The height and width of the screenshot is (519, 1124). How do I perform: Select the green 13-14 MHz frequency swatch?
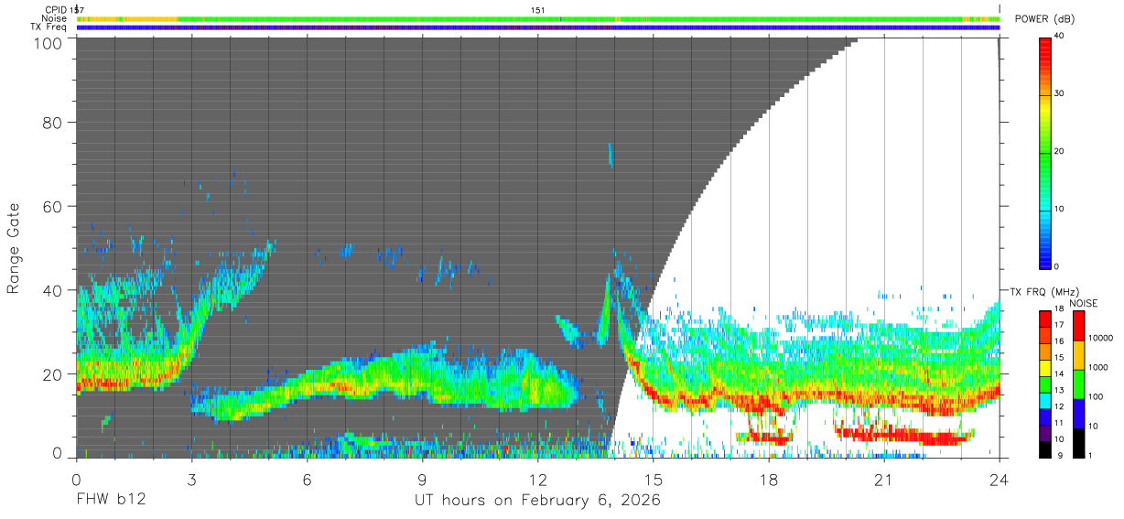(x=1045, y=384)
